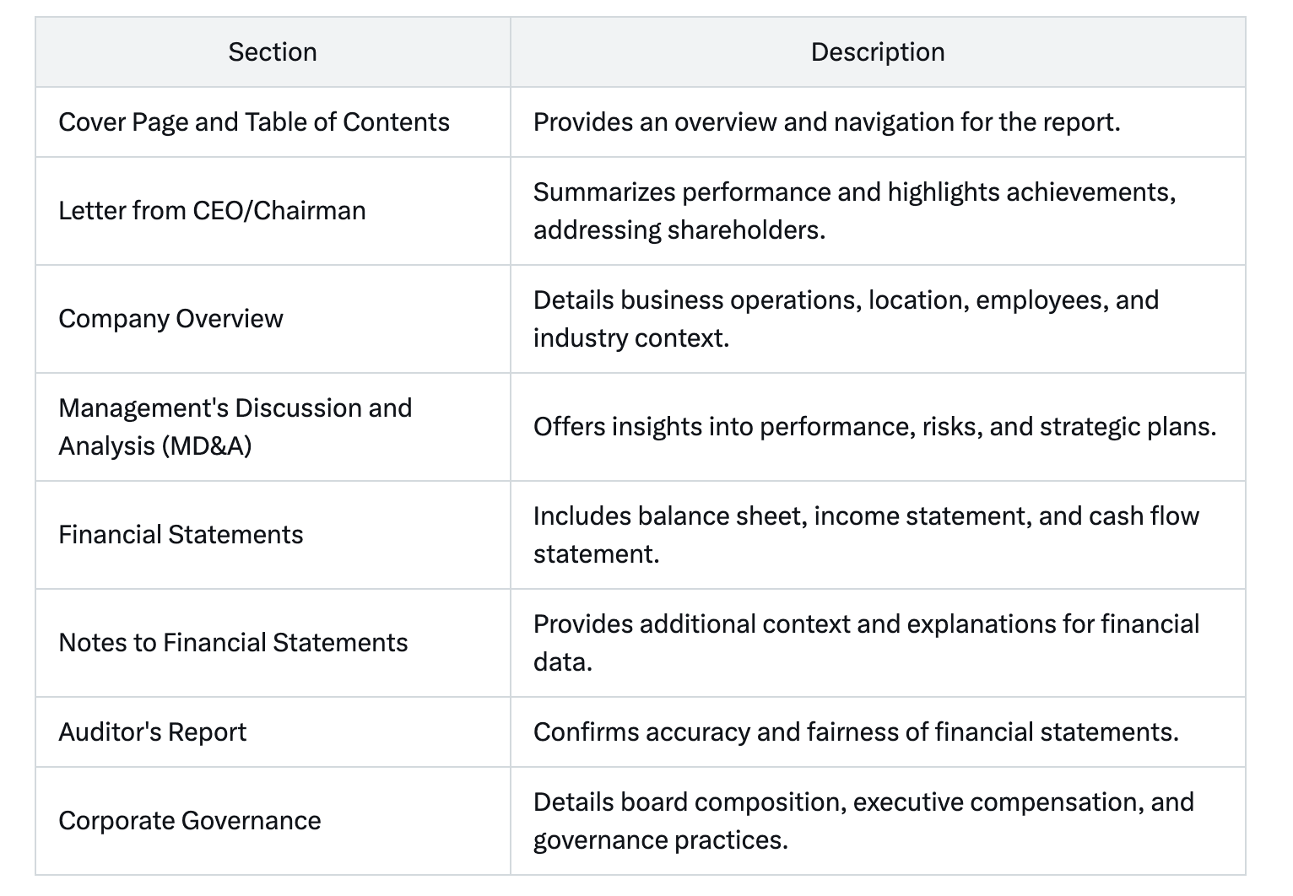Select the Cover Page and Table of Contents cell
The height and width of the screenshot is (896, 1293).
click(x=273, y=122)
